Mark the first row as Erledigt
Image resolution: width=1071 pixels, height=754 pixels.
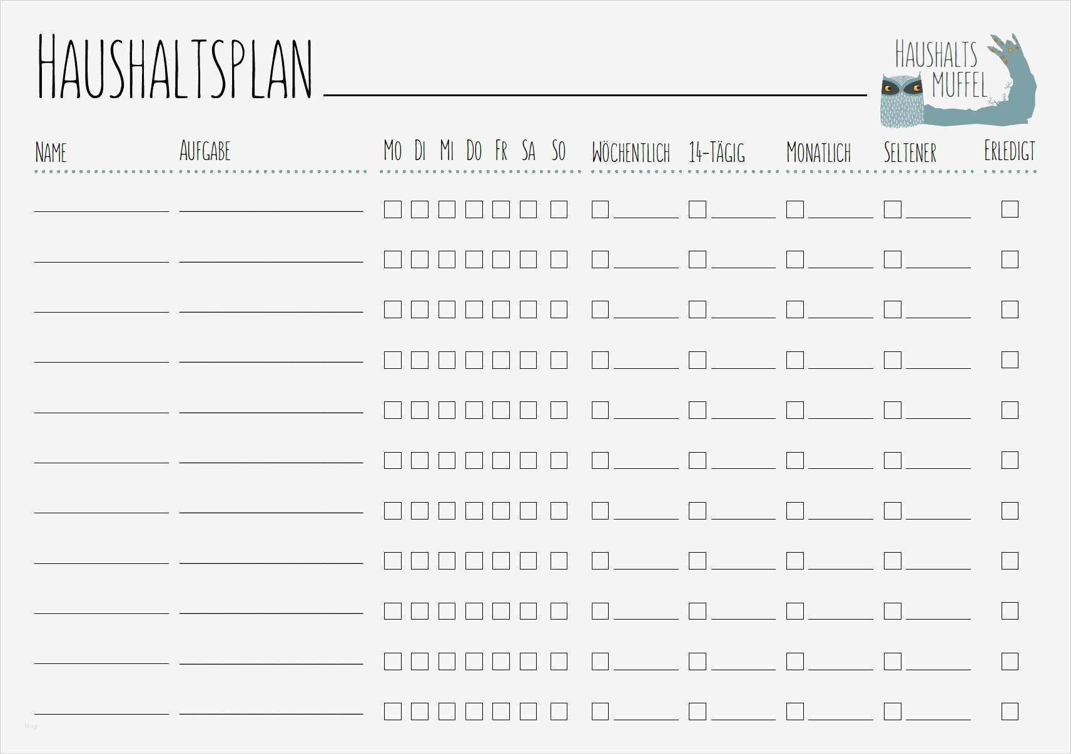point(1010,209)
